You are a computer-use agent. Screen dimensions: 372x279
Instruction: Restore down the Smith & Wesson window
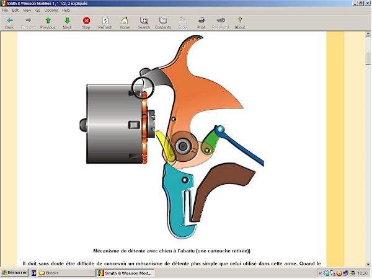tap(361, 3)
